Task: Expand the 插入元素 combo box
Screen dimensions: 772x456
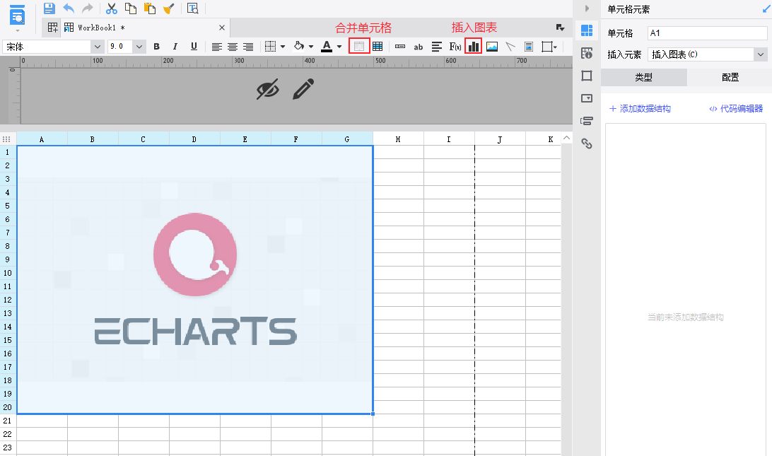Action: coord(761,54)
